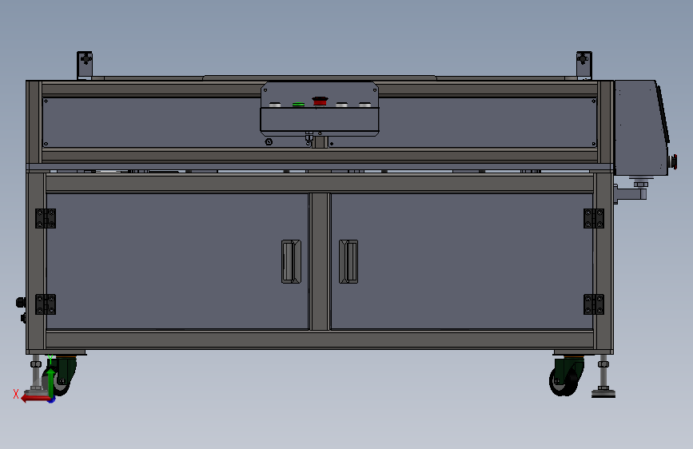
Task: Select the right leveling foot pad
Action: (x=603, y=392)
